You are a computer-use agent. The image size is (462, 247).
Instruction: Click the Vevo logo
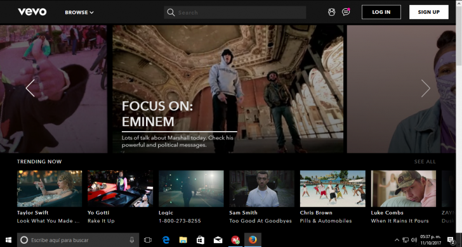tap(32, 12)
